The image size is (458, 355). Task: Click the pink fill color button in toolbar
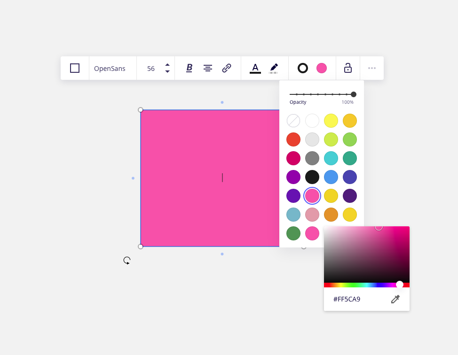point(322,68)
